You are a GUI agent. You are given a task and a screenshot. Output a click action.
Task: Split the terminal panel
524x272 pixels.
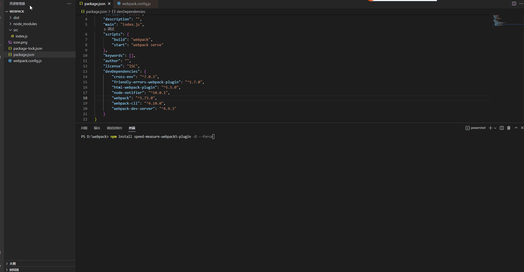click(502, 128)
